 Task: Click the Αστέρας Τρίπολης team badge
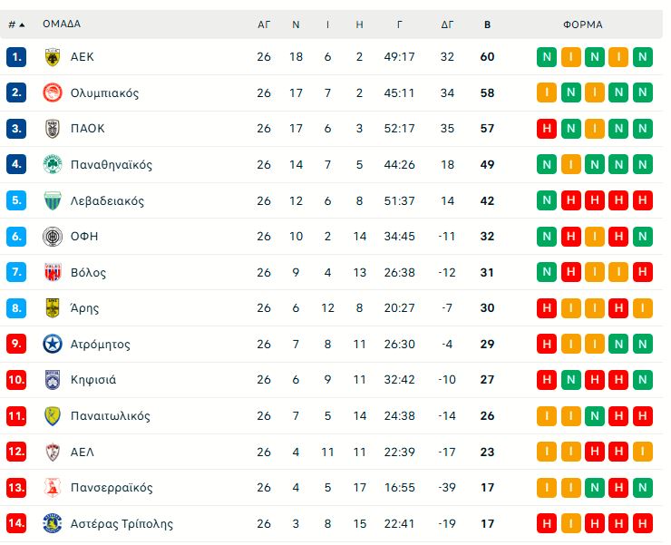point(52,524)
